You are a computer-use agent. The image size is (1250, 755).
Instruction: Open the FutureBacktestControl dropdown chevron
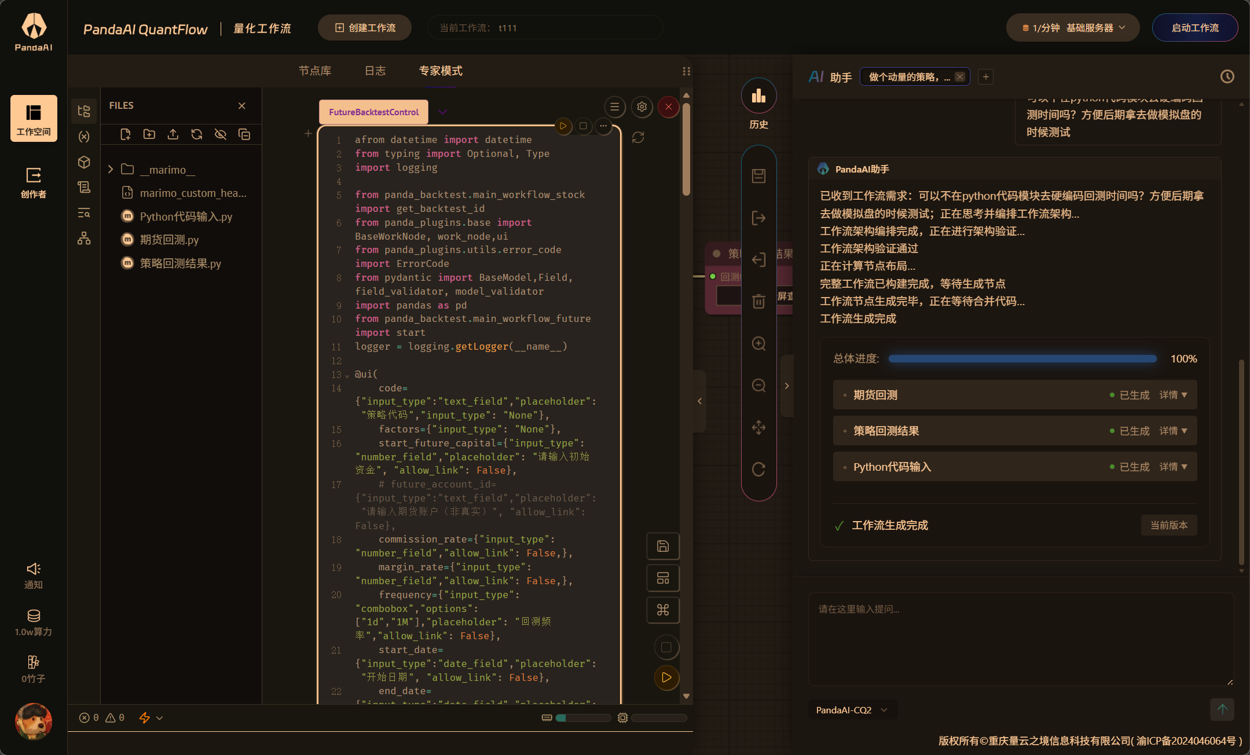click(442, 112)
